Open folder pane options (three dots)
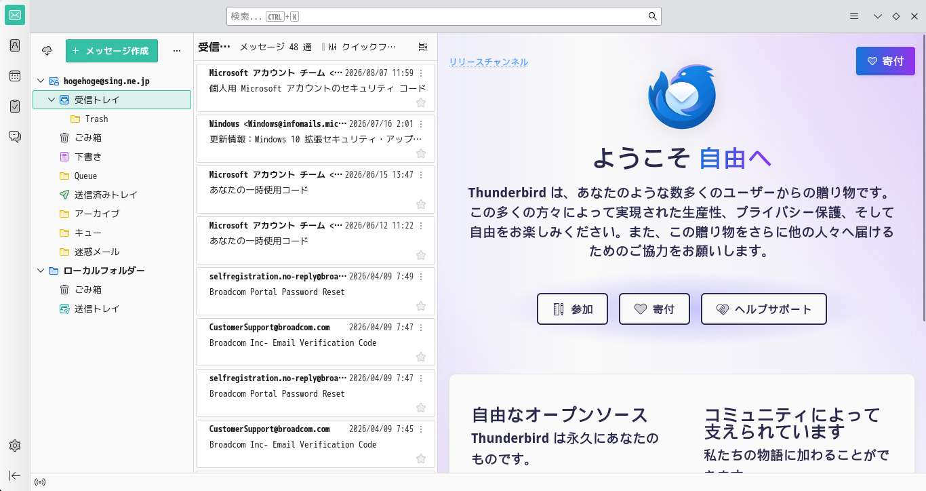 coord(177,51)
